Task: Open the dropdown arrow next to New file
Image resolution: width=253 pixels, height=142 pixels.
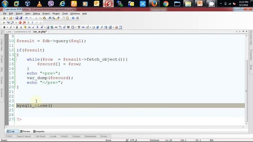Action: [x=7, y=18]
